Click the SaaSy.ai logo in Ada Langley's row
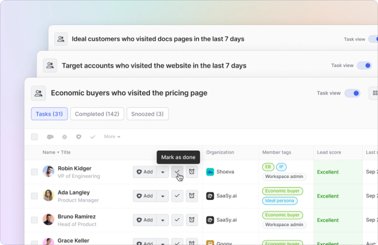The width and height of the screenshot is (378, 245). [210, 196]
